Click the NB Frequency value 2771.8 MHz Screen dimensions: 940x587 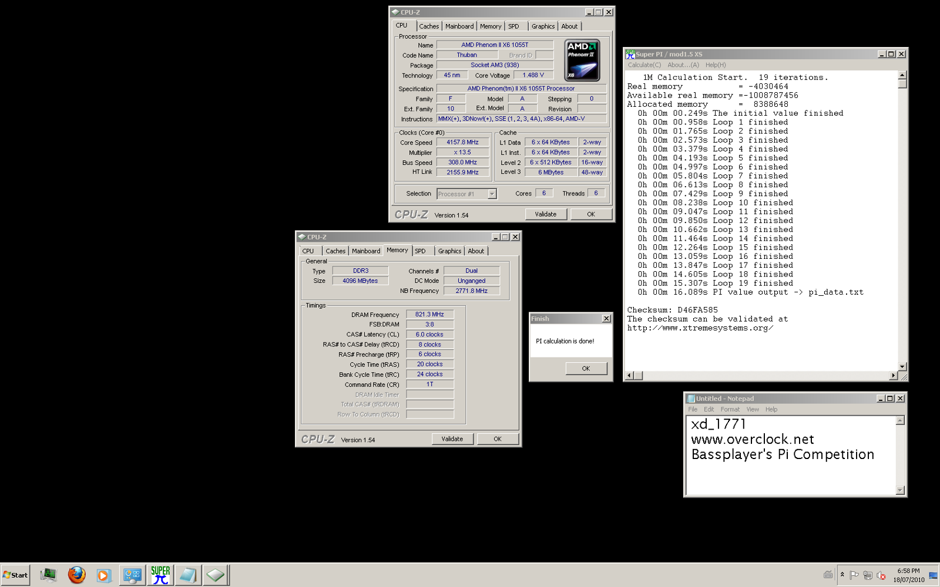click(x=472, y=291)
